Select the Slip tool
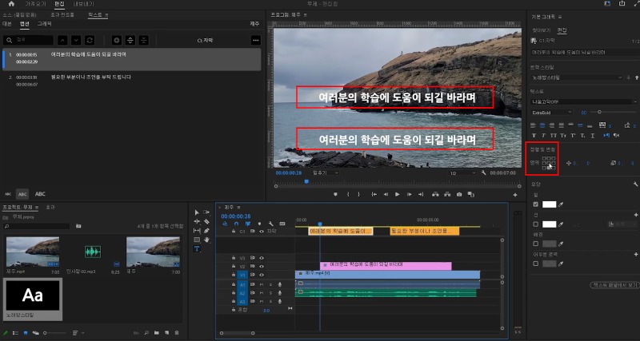This screenshot has height=341, width=640. [x=197, y=231]
